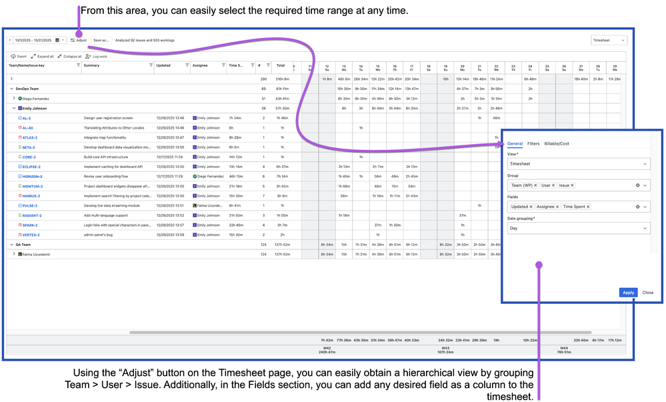Screen dimensions: 666x402
Task: Open filter icon on Time Spent column
Action: point(252,65)
